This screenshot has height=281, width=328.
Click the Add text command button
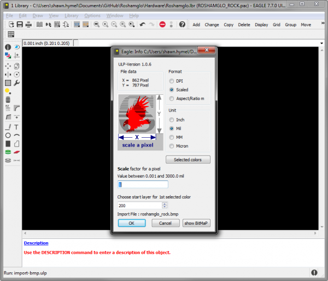tap(196, 25)
